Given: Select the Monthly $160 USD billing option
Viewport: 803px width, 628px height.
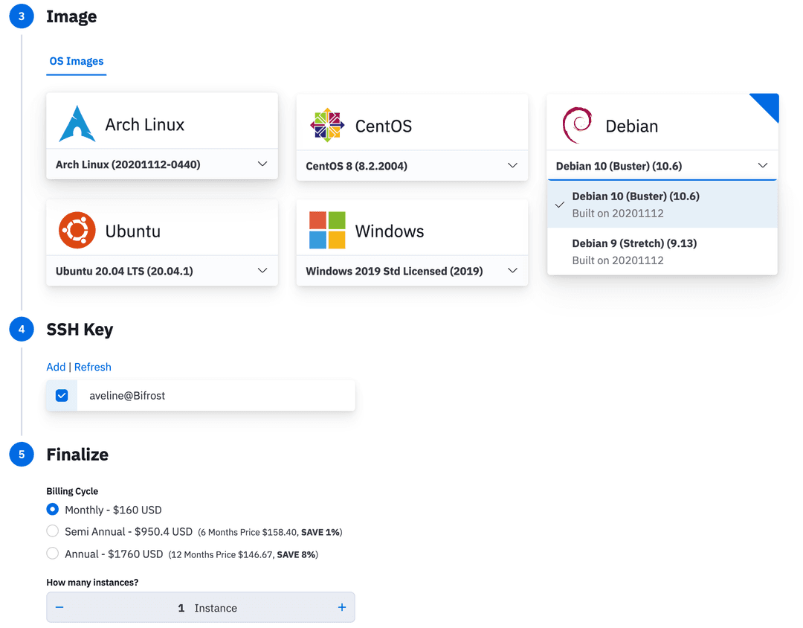Looking at the screenshot, I should [53, 510].
